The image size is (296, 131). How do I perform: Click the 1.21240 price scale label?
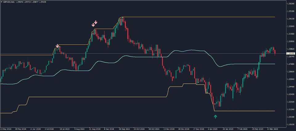coord(290,109)
